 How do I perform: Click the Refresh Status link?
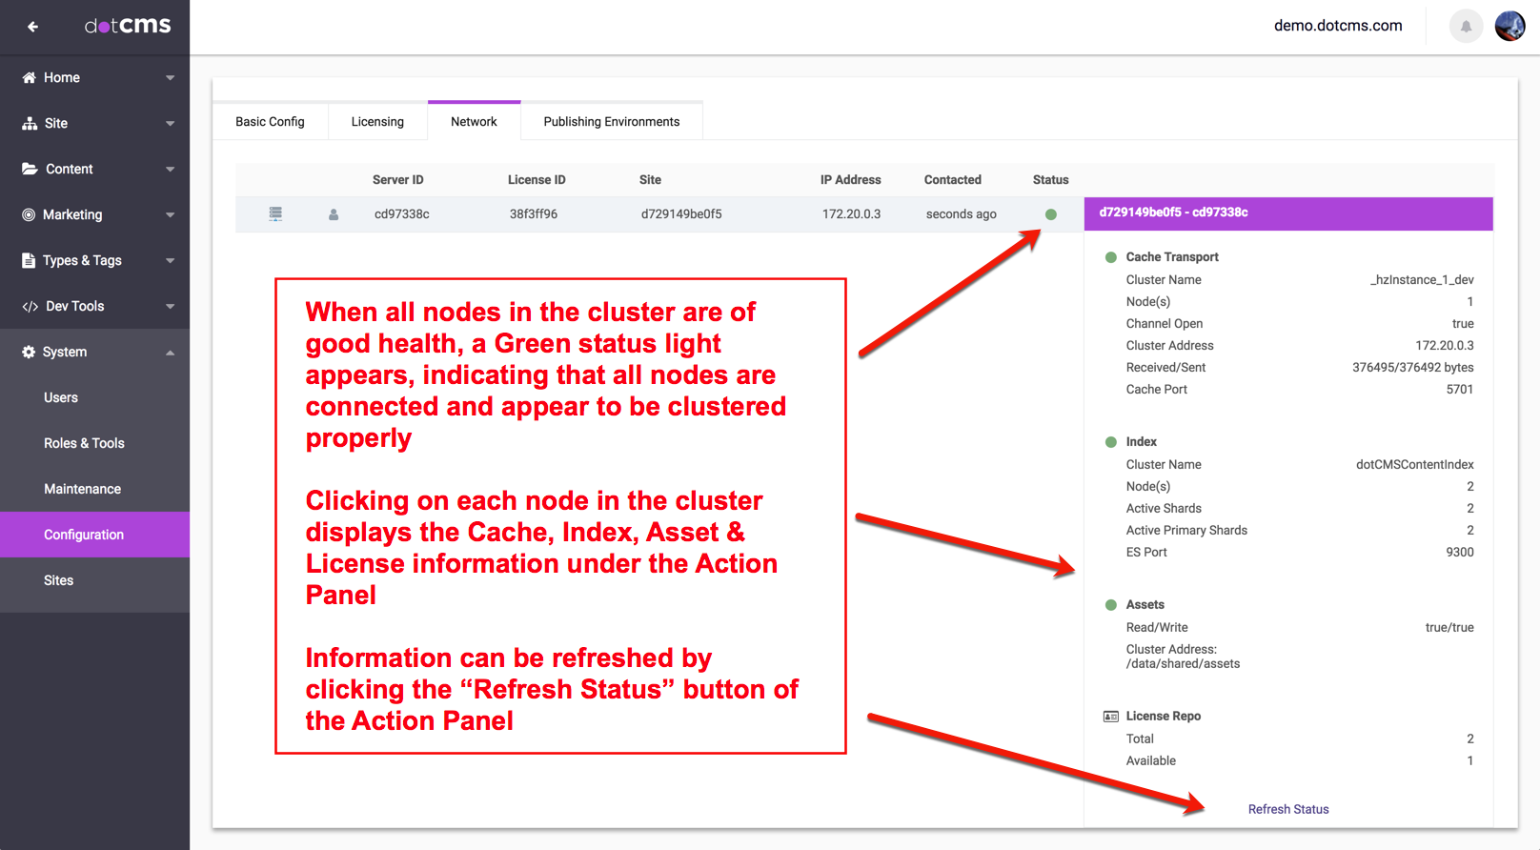1287,809
